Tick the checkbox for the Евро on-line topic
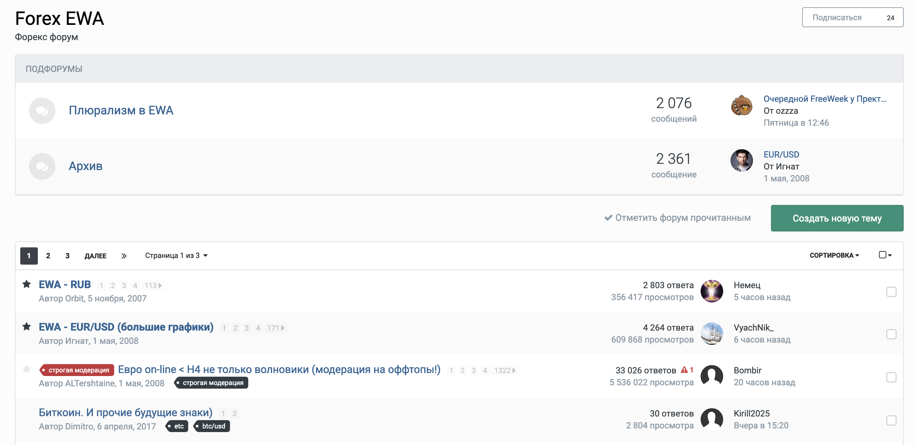The height and width of the screenshot is (445, 916). [x=891, y=377]
